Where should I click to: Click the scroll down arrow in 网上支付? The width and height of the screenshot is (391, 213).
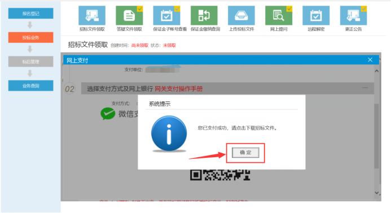(x=376, y=193)
